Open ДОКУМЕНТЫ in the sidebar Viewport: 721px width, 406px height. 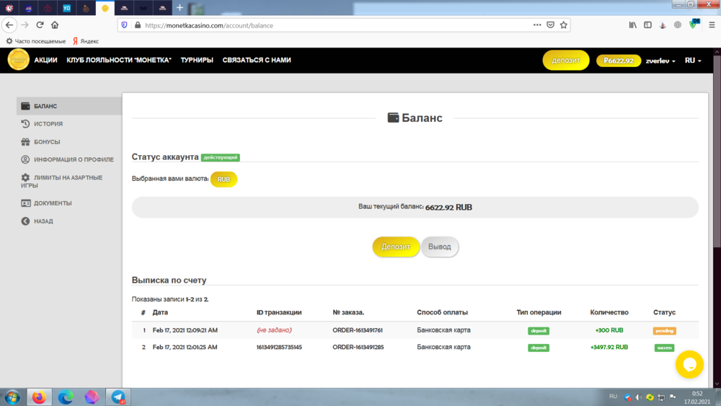click(53, 203)
